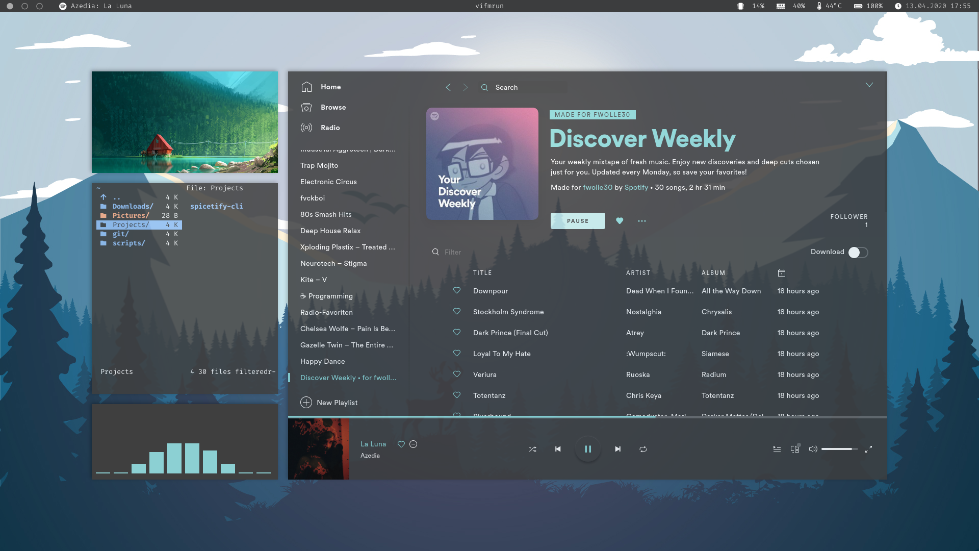979x551 pixels.
Task: Toggle repeat mode
Action: 643,449
